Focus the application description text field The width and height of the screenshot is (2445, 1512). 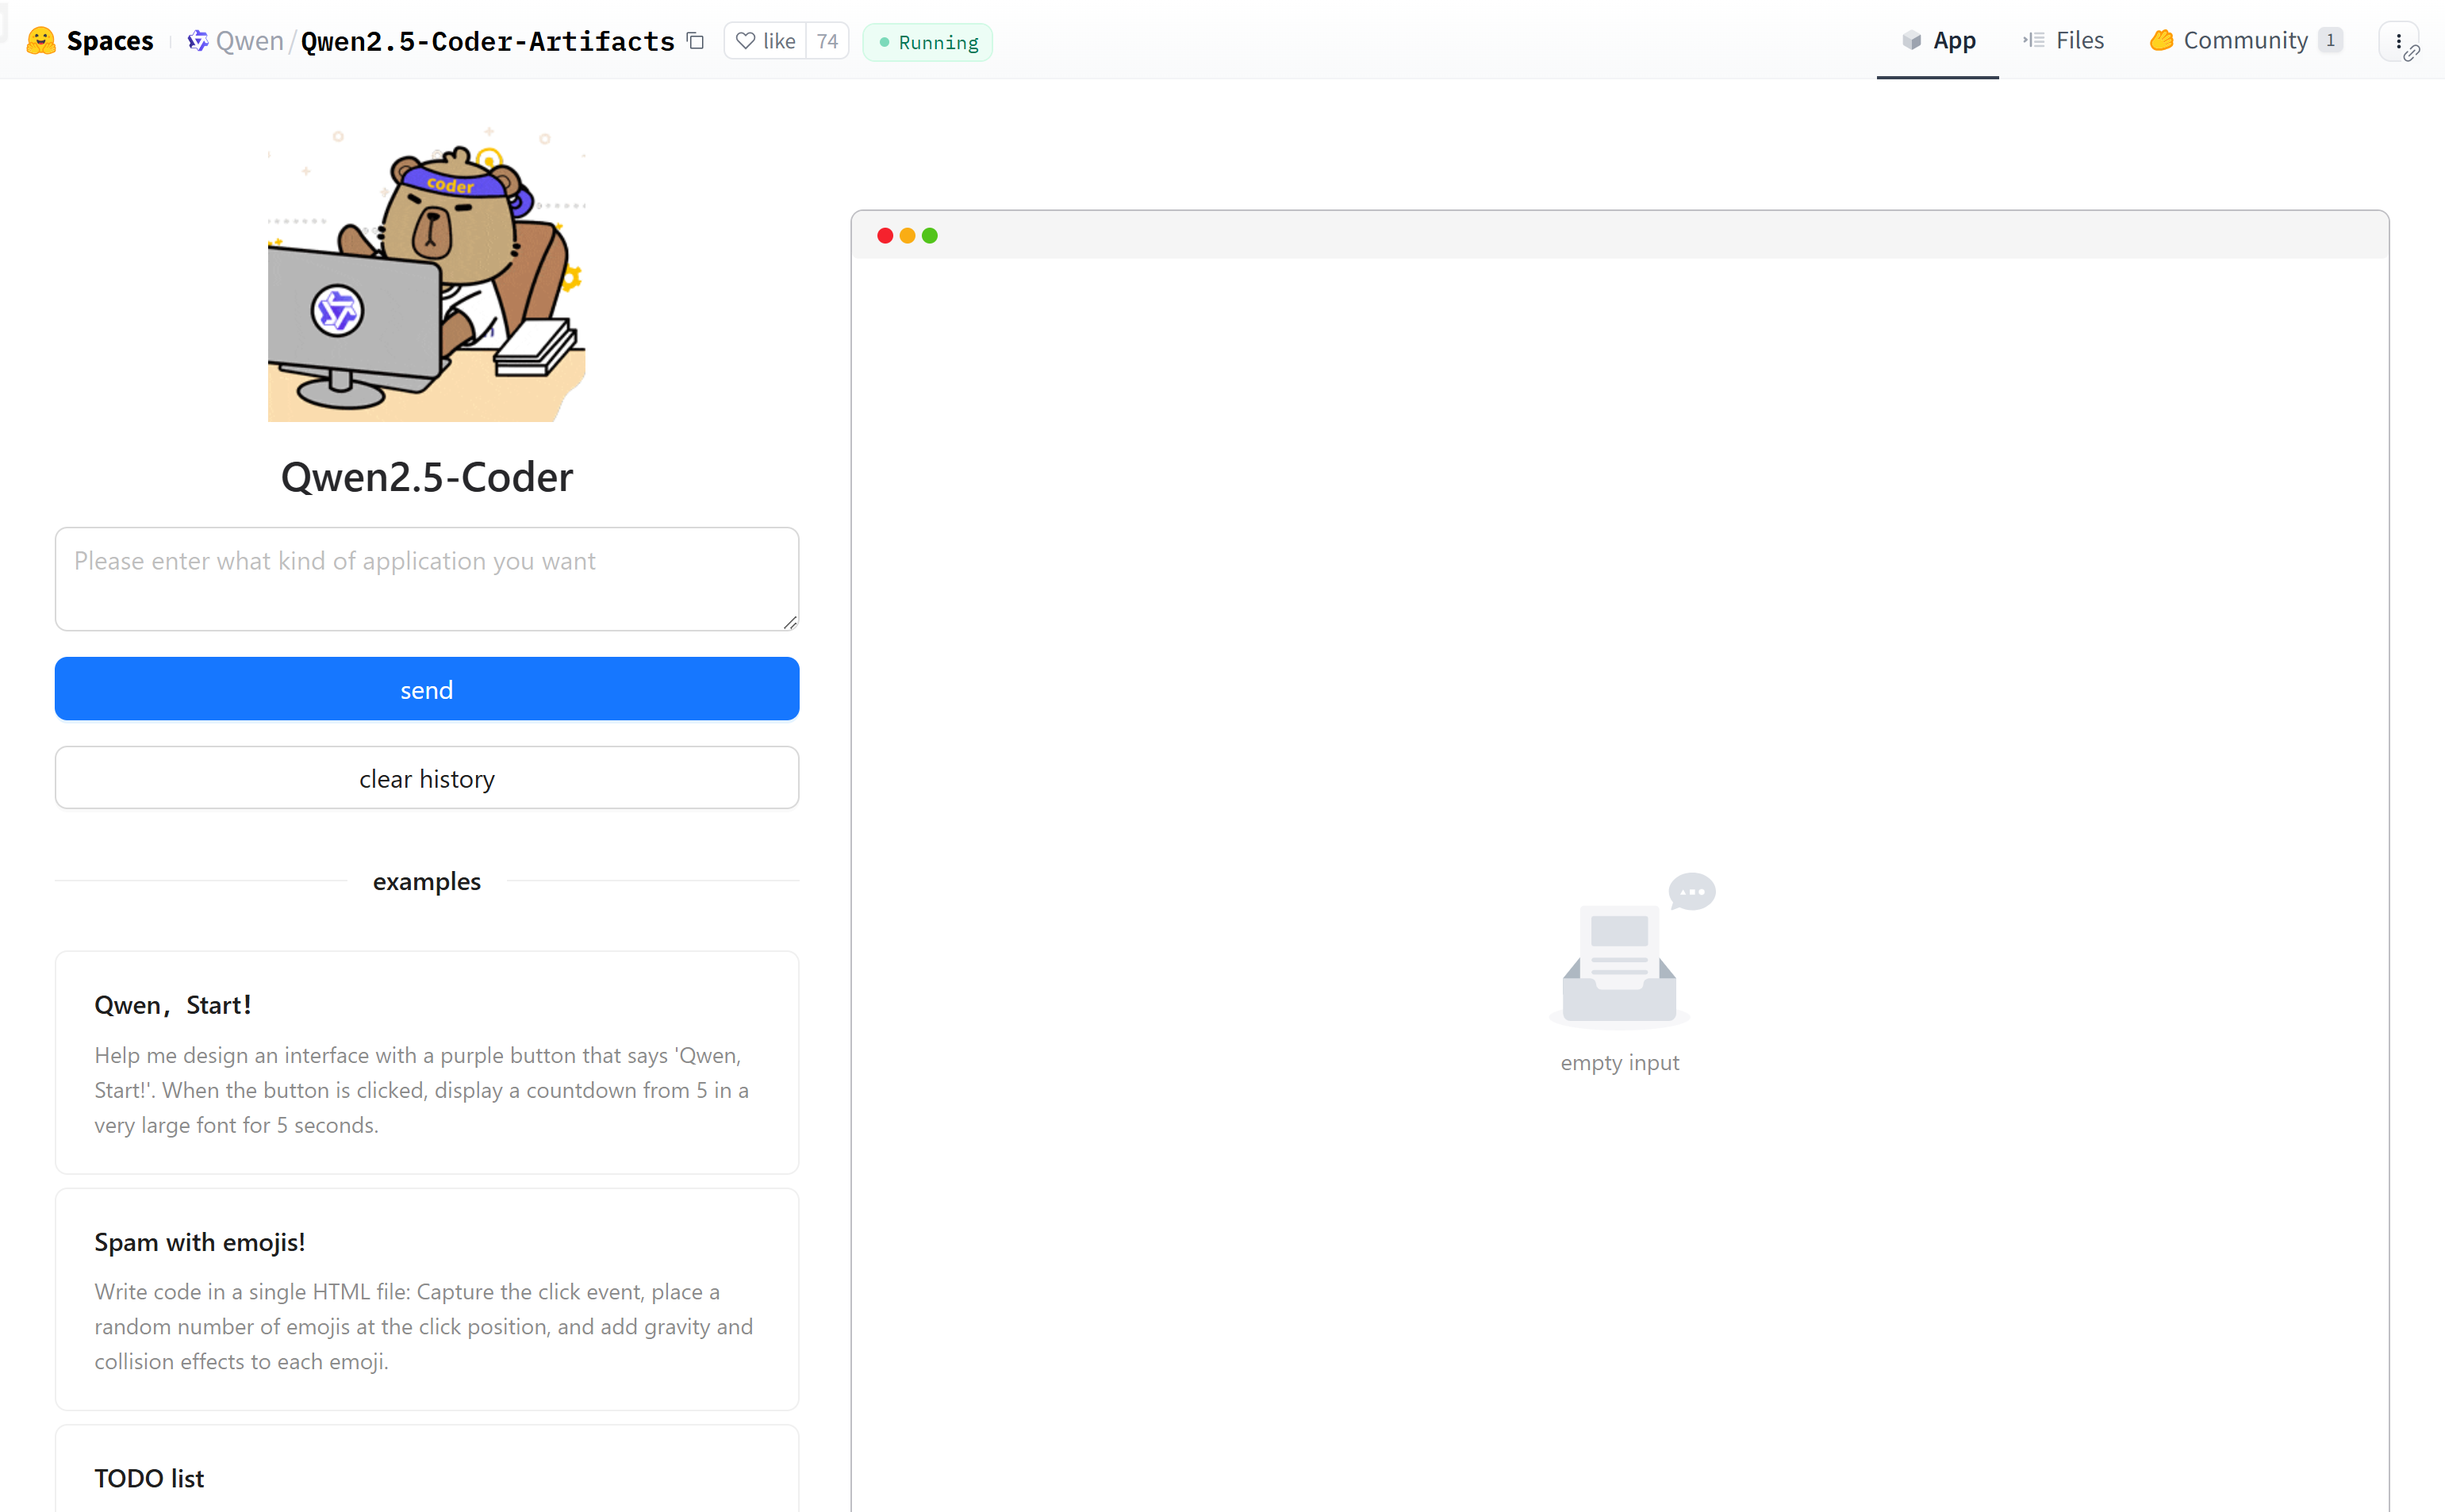point(427,579)
